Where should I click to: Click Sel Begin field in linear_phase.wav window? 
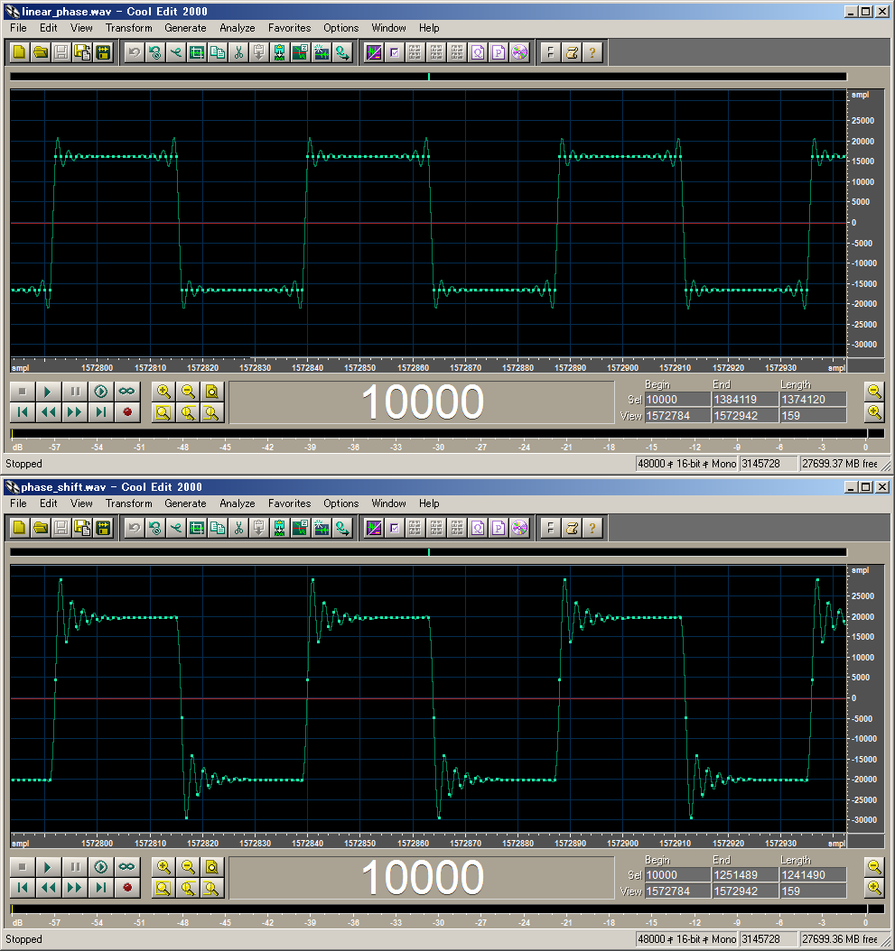point(677,400)
